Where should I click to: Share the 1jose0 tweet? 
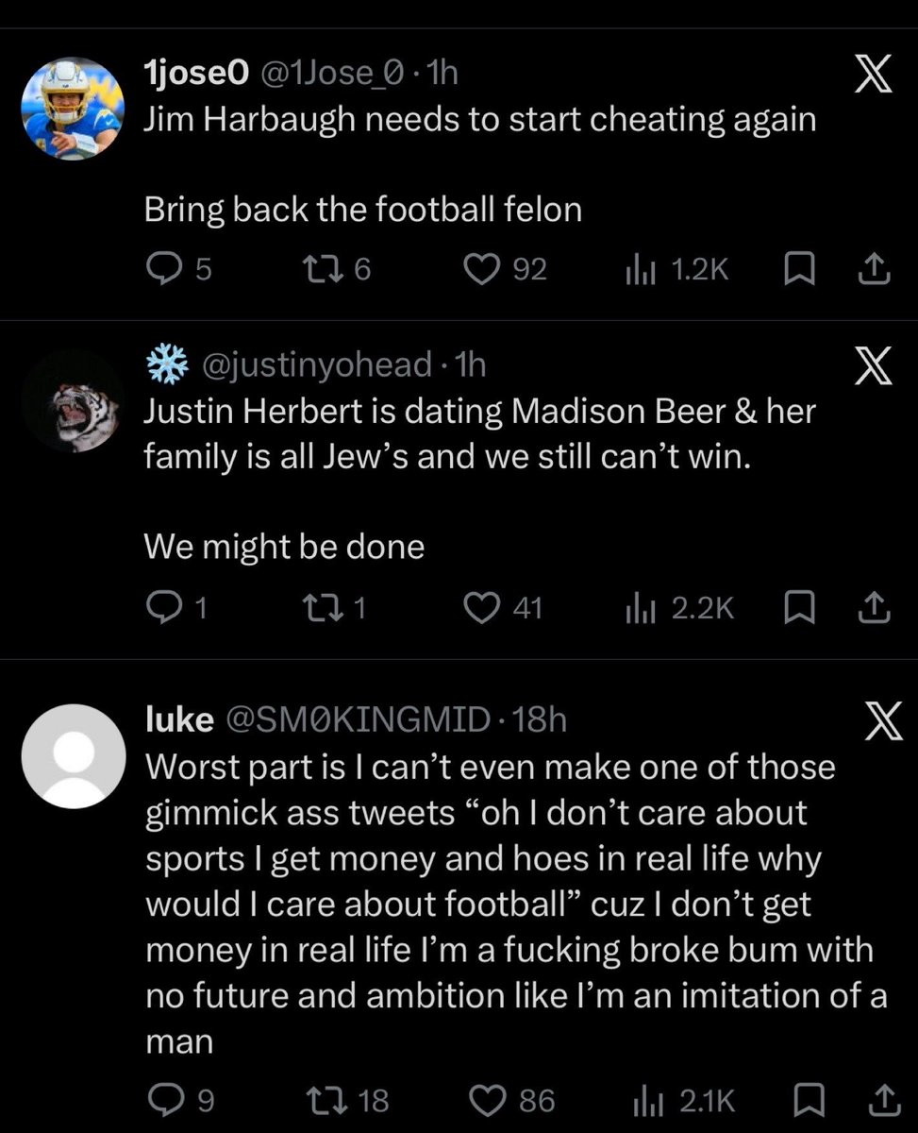[873, 269]
